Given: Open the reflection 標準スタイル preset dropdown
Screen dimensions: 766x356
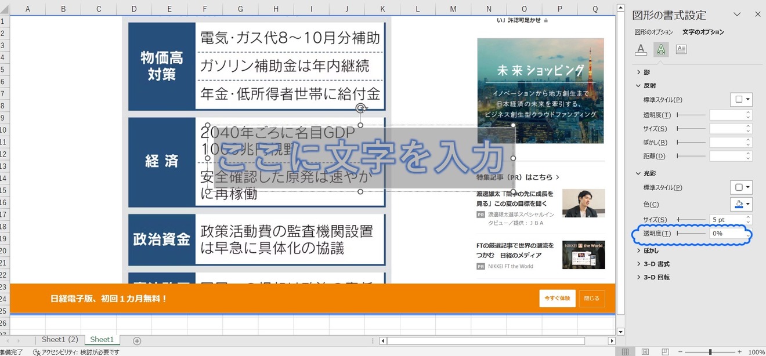Looking at the screenshot, I should tap(741, 100).
